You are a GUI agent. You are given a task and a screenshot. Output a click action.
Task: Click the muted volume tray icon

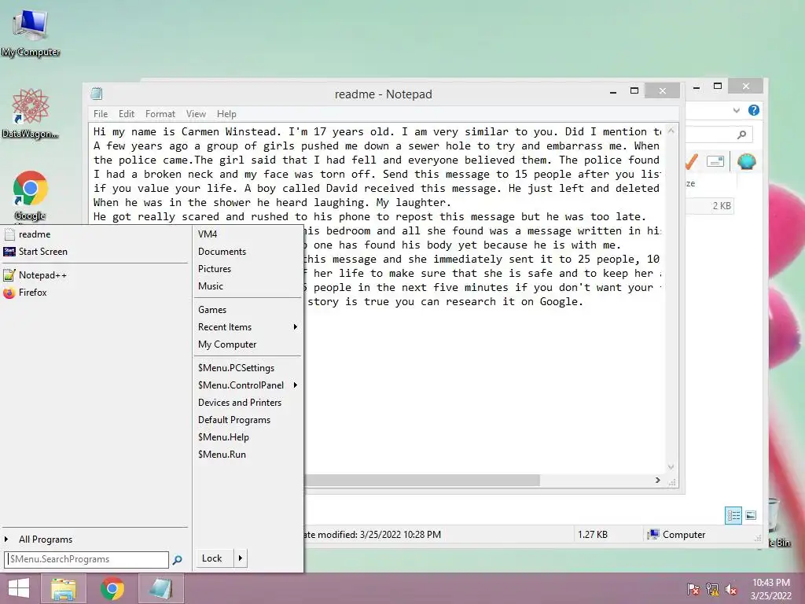coord(731,589)
